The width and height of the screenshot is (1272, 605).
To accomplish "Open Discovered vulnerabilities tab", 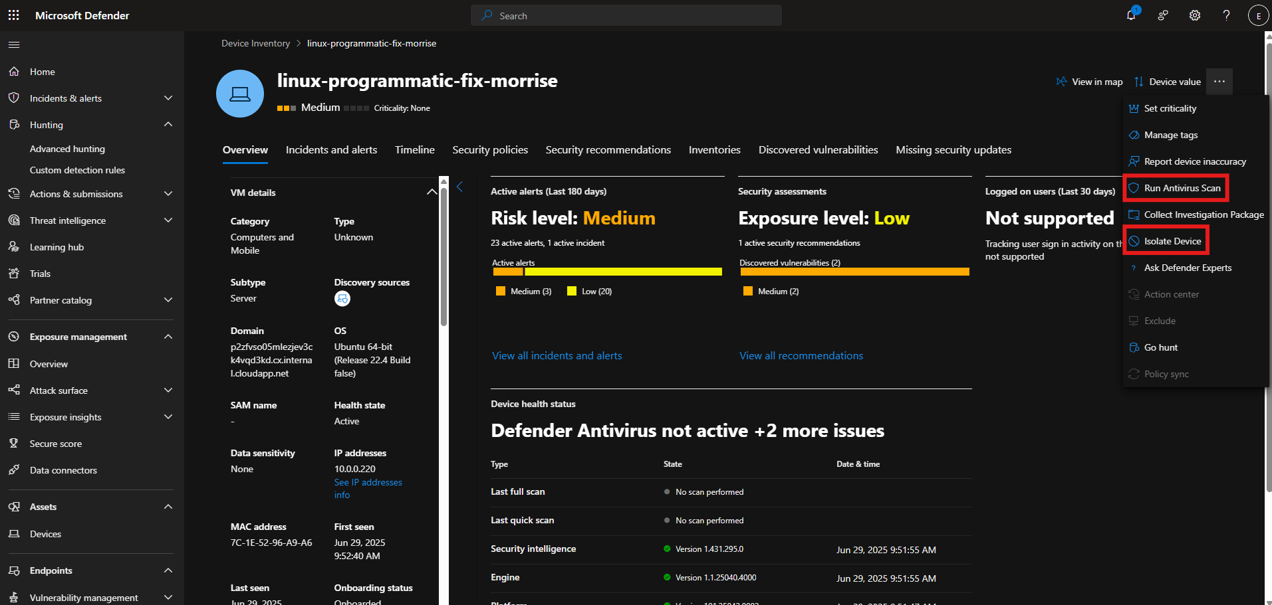I will (819, 150).
